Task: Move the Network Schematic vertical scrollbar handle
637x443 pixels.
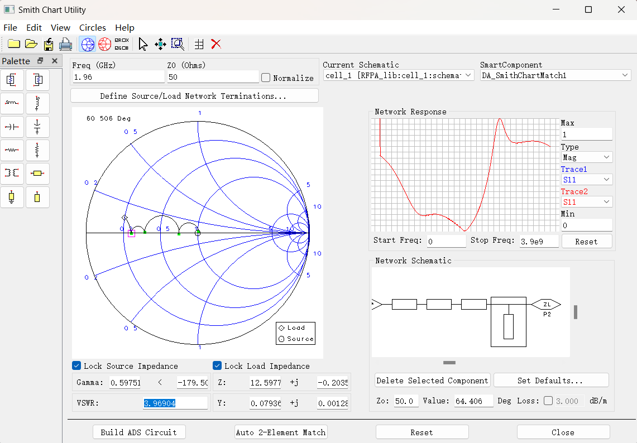Action: coord(575,312)
